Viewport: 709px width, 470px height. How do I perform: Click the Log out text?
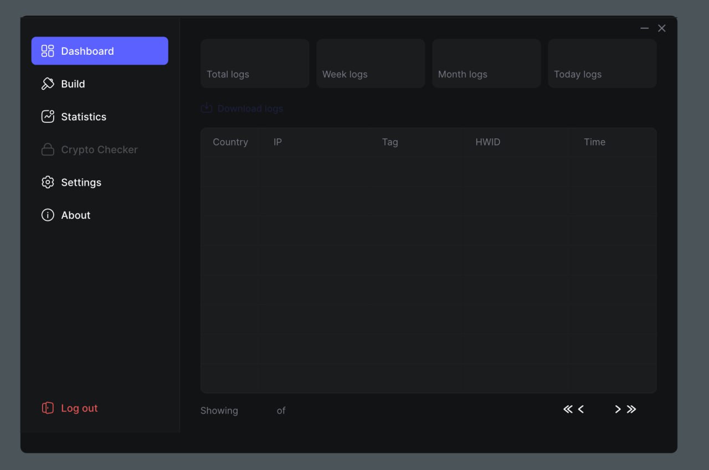(x=79, y=408)
